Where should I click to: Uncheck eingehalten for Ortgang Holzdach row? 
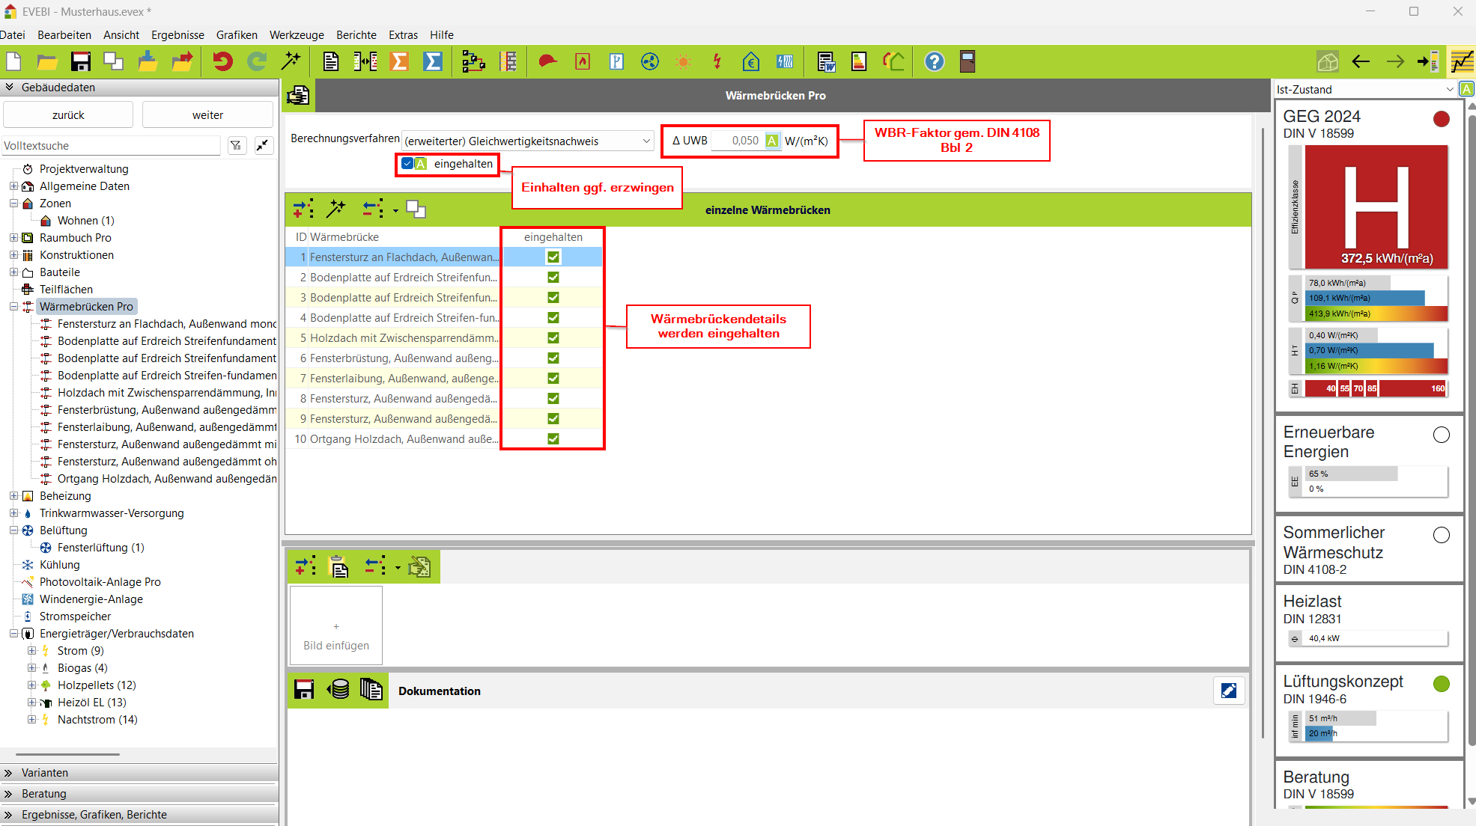(x=553, y=439)
